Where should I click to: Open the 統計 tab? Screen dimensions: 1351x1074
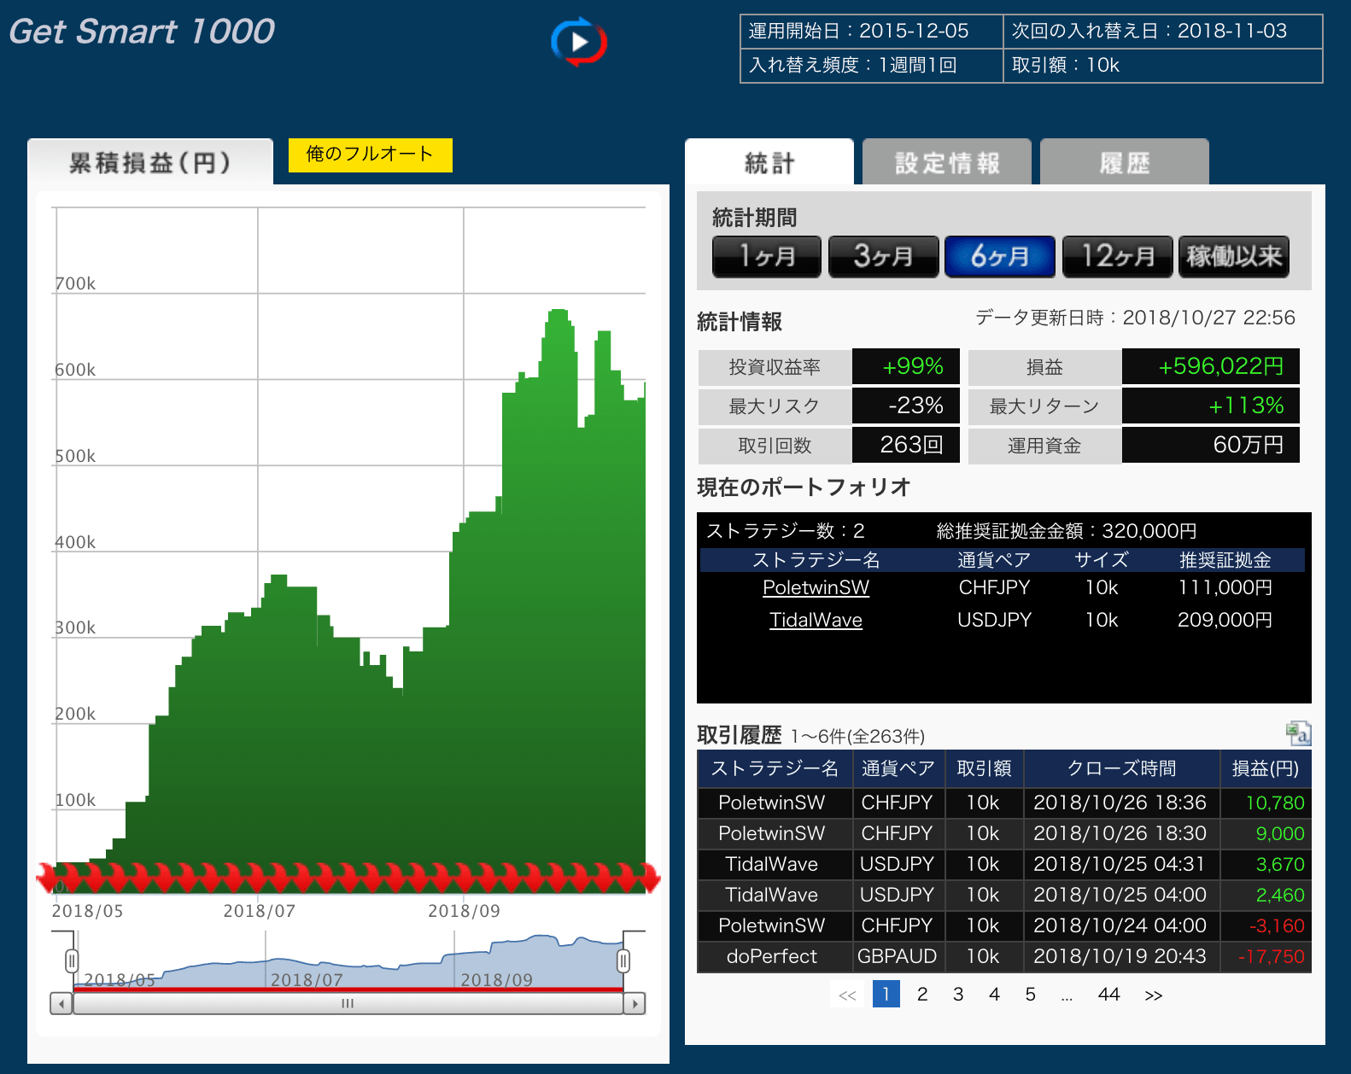pos(769,162)
